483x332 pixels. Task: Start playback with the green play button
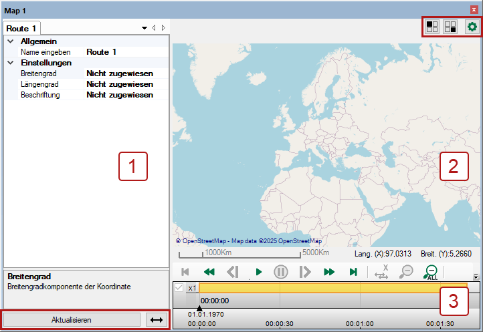(259, 272)
